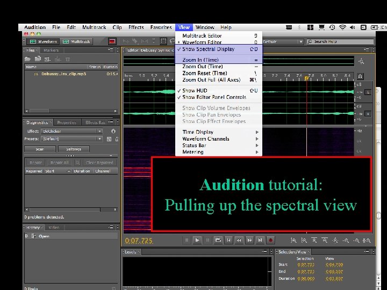This screenshot has height=290, width=387.
Task: Toggle the right channel R button
Action: (x=368, y=114)
